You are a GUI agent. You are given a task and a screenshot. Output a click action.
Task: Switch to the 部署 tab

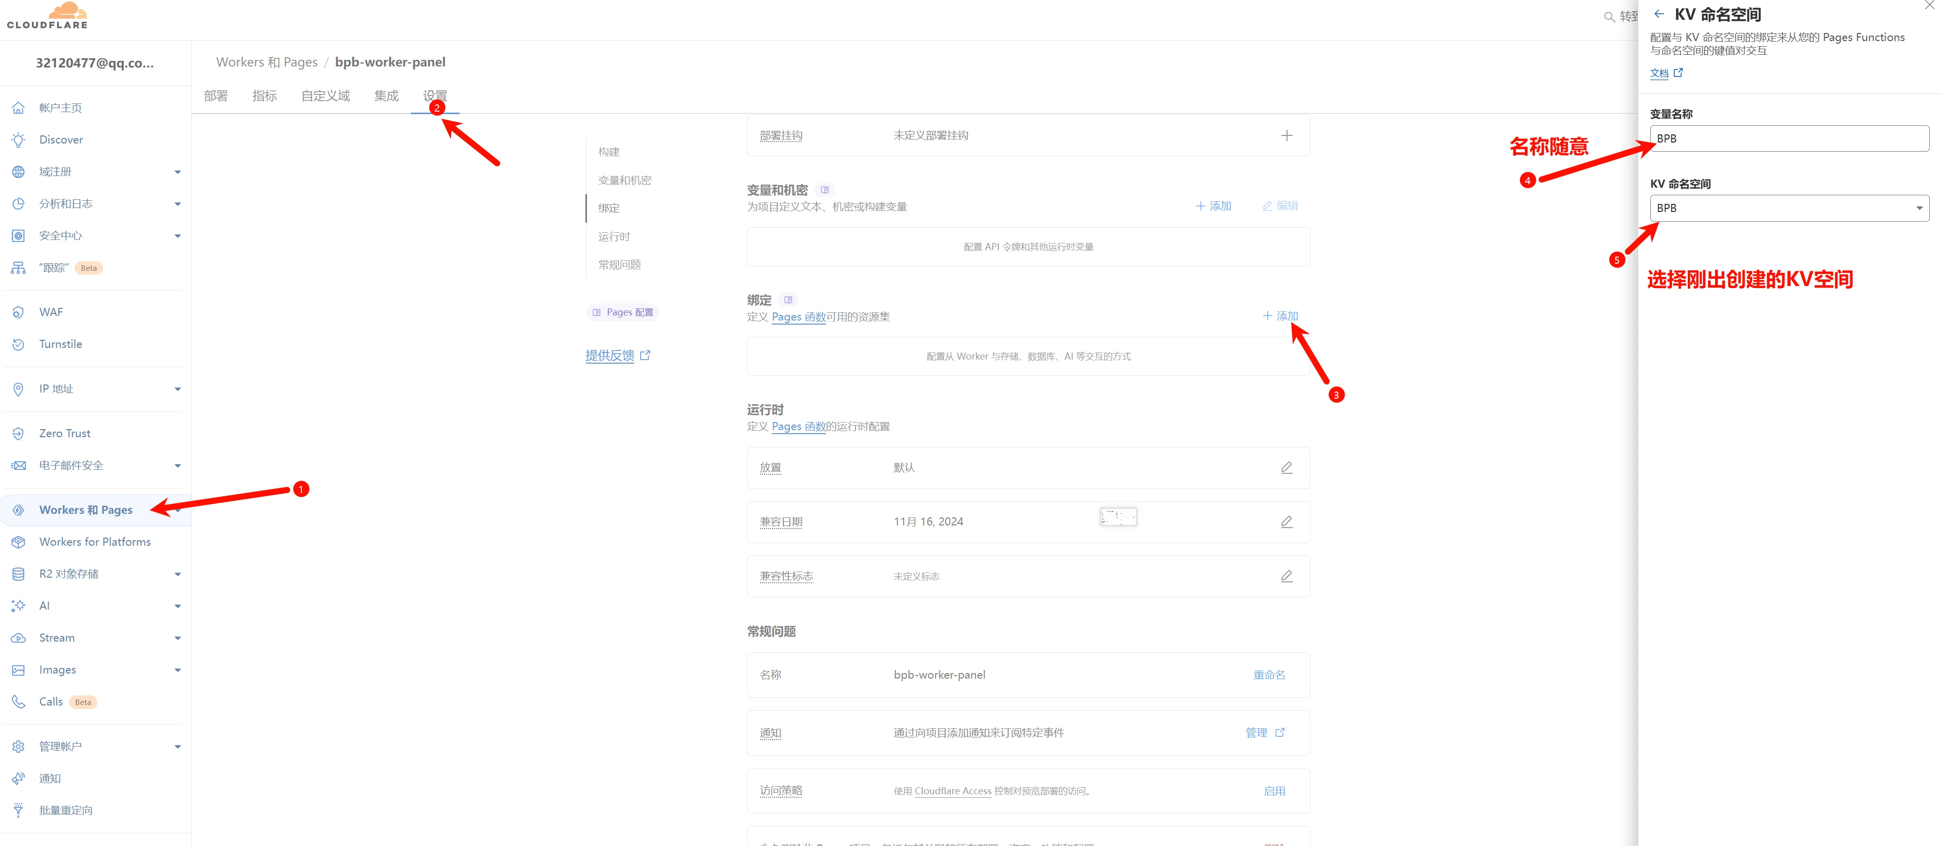216,96
